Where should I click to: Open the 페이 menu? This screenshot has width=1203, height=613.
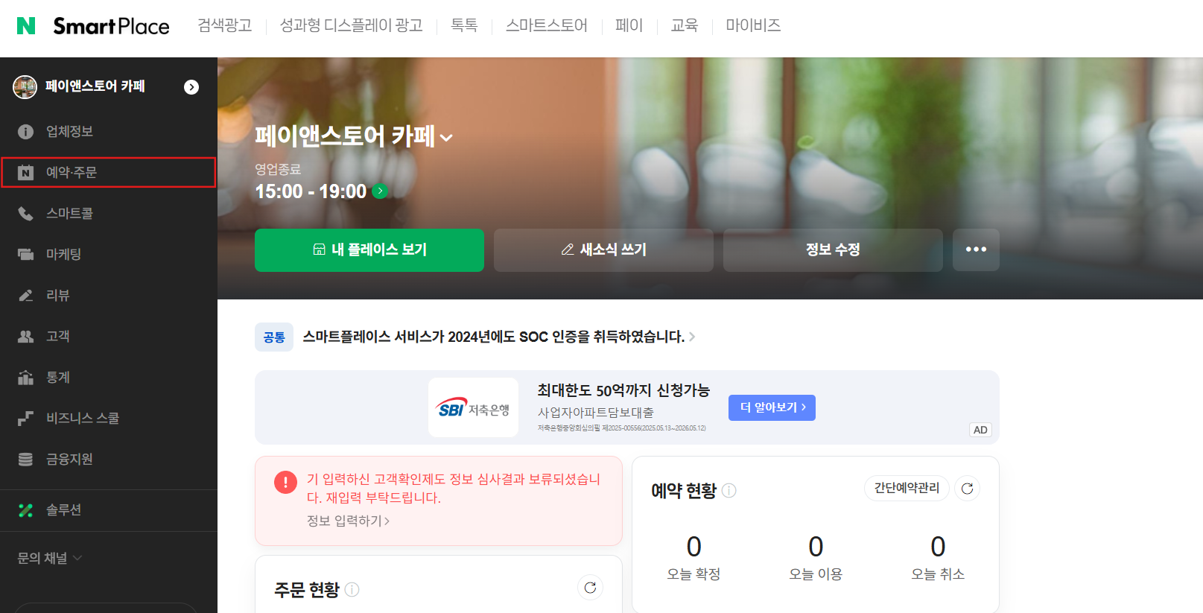(x=629, y=25)
